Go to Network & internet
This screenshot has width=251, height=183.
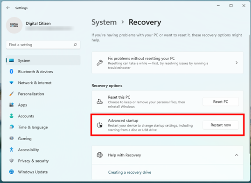tap(35, 83)
